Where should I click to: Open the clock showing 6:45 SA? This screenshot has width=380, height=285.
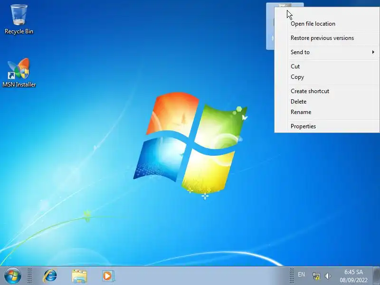pos(353,276)
